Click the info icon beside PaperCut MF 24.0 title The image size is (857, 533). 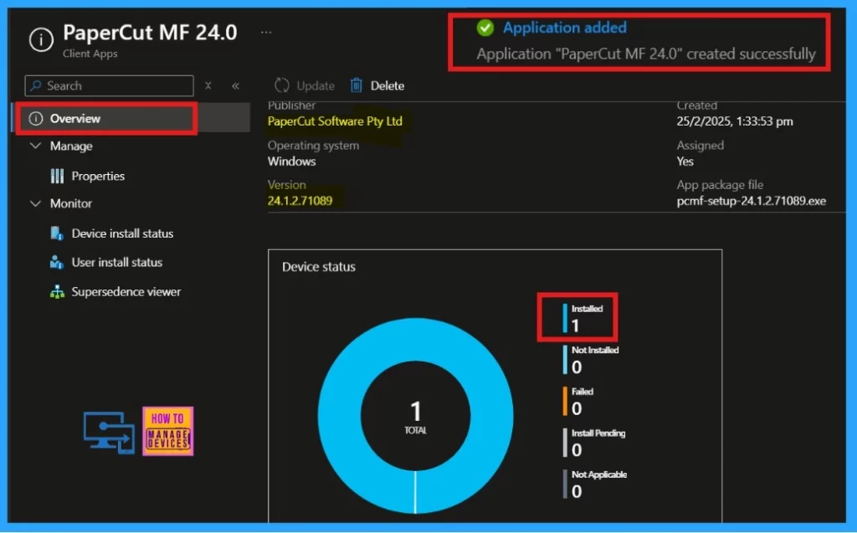[41, 39]
